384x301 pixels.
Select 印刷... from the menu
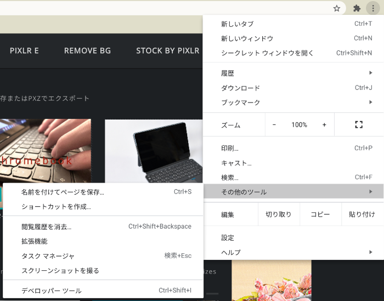[293, 148]
